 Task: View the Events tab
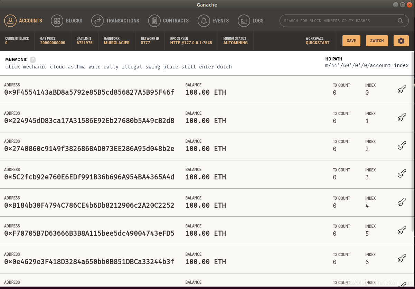tap(214, 21)
